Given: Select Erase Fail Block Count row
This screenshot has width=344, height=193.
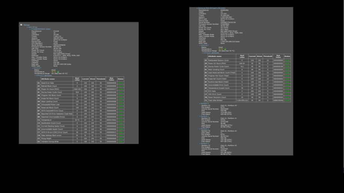Looking at the screenshot, I should pyautogui.click(x=80, y=99).
